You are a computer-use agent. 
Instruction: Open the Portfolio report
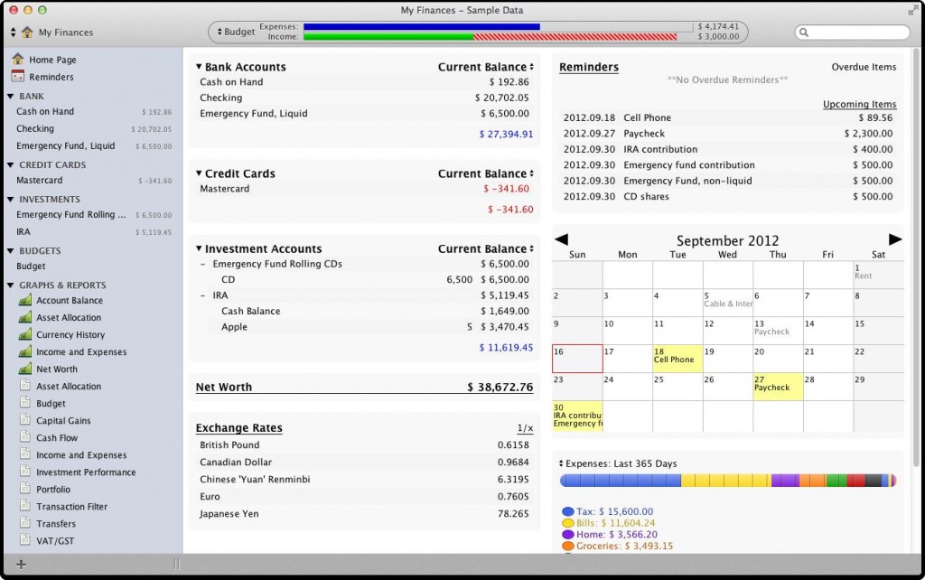52,489
